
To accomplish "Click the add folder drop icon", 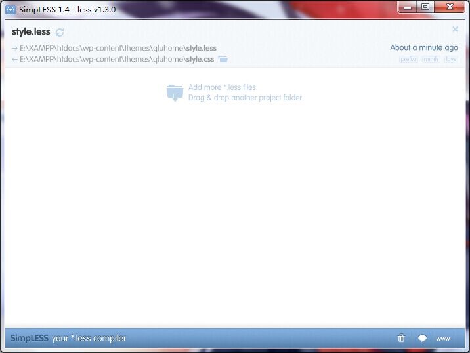I will tap(175, 93).
